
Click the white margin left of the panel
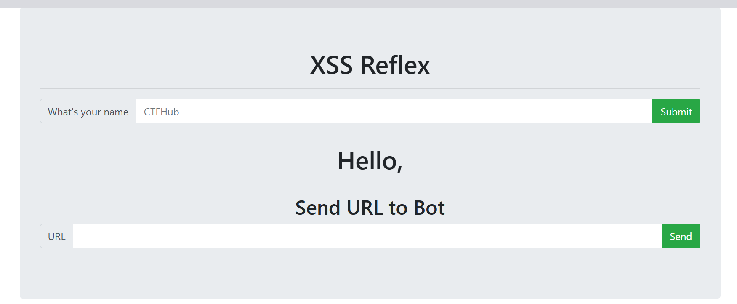point(9,152)
